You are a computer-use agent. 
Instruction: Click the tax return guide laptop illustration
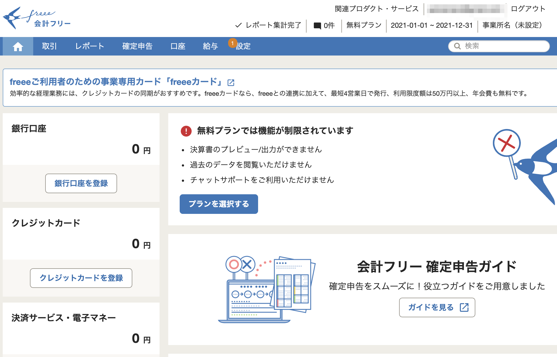[267, 289]
